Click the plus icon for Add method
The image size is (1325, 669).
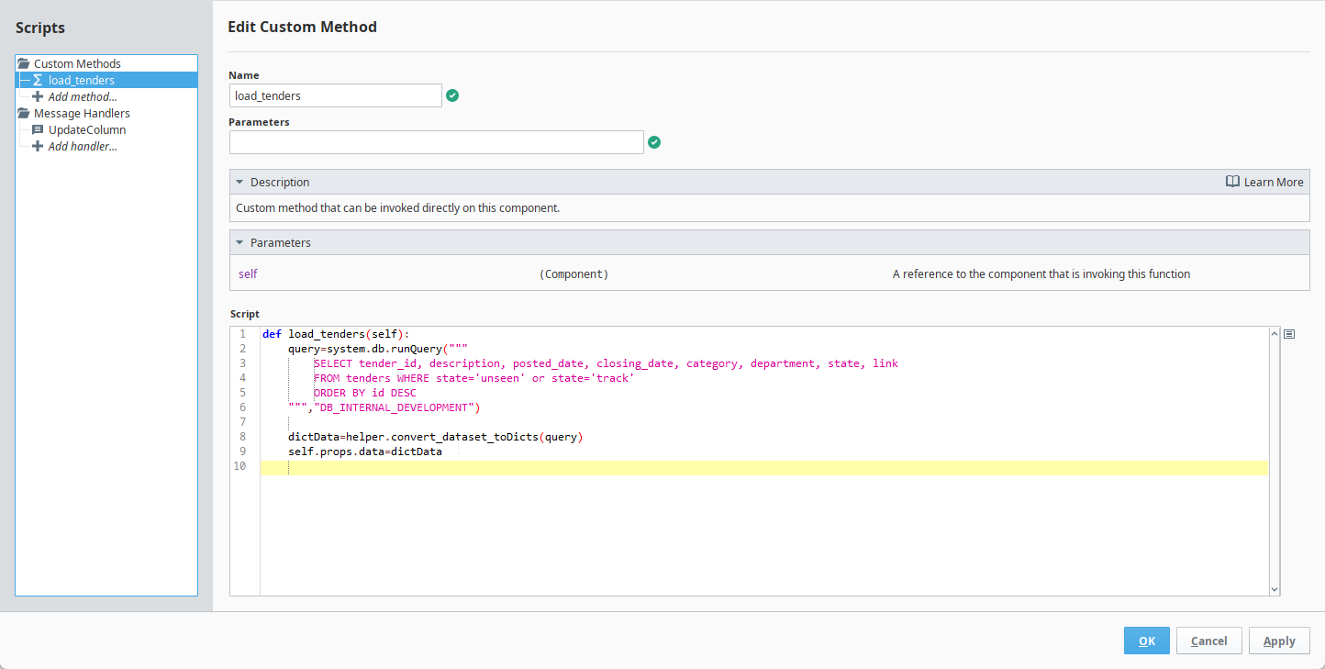tap(38, 96)
